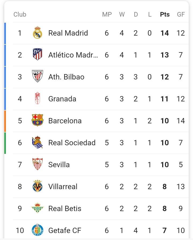Click the Atlético Madrid crest icon
Viewport: 193px width, 240px height.
click(x=38, y=54)
